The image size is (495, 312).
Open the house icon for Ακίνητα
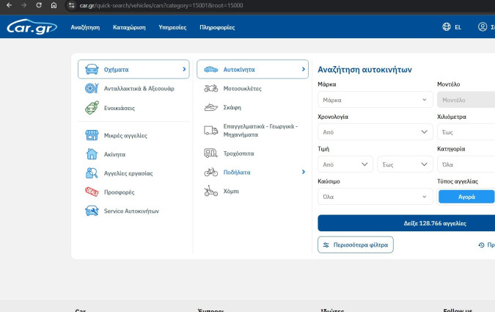click(x=92, y=154)
